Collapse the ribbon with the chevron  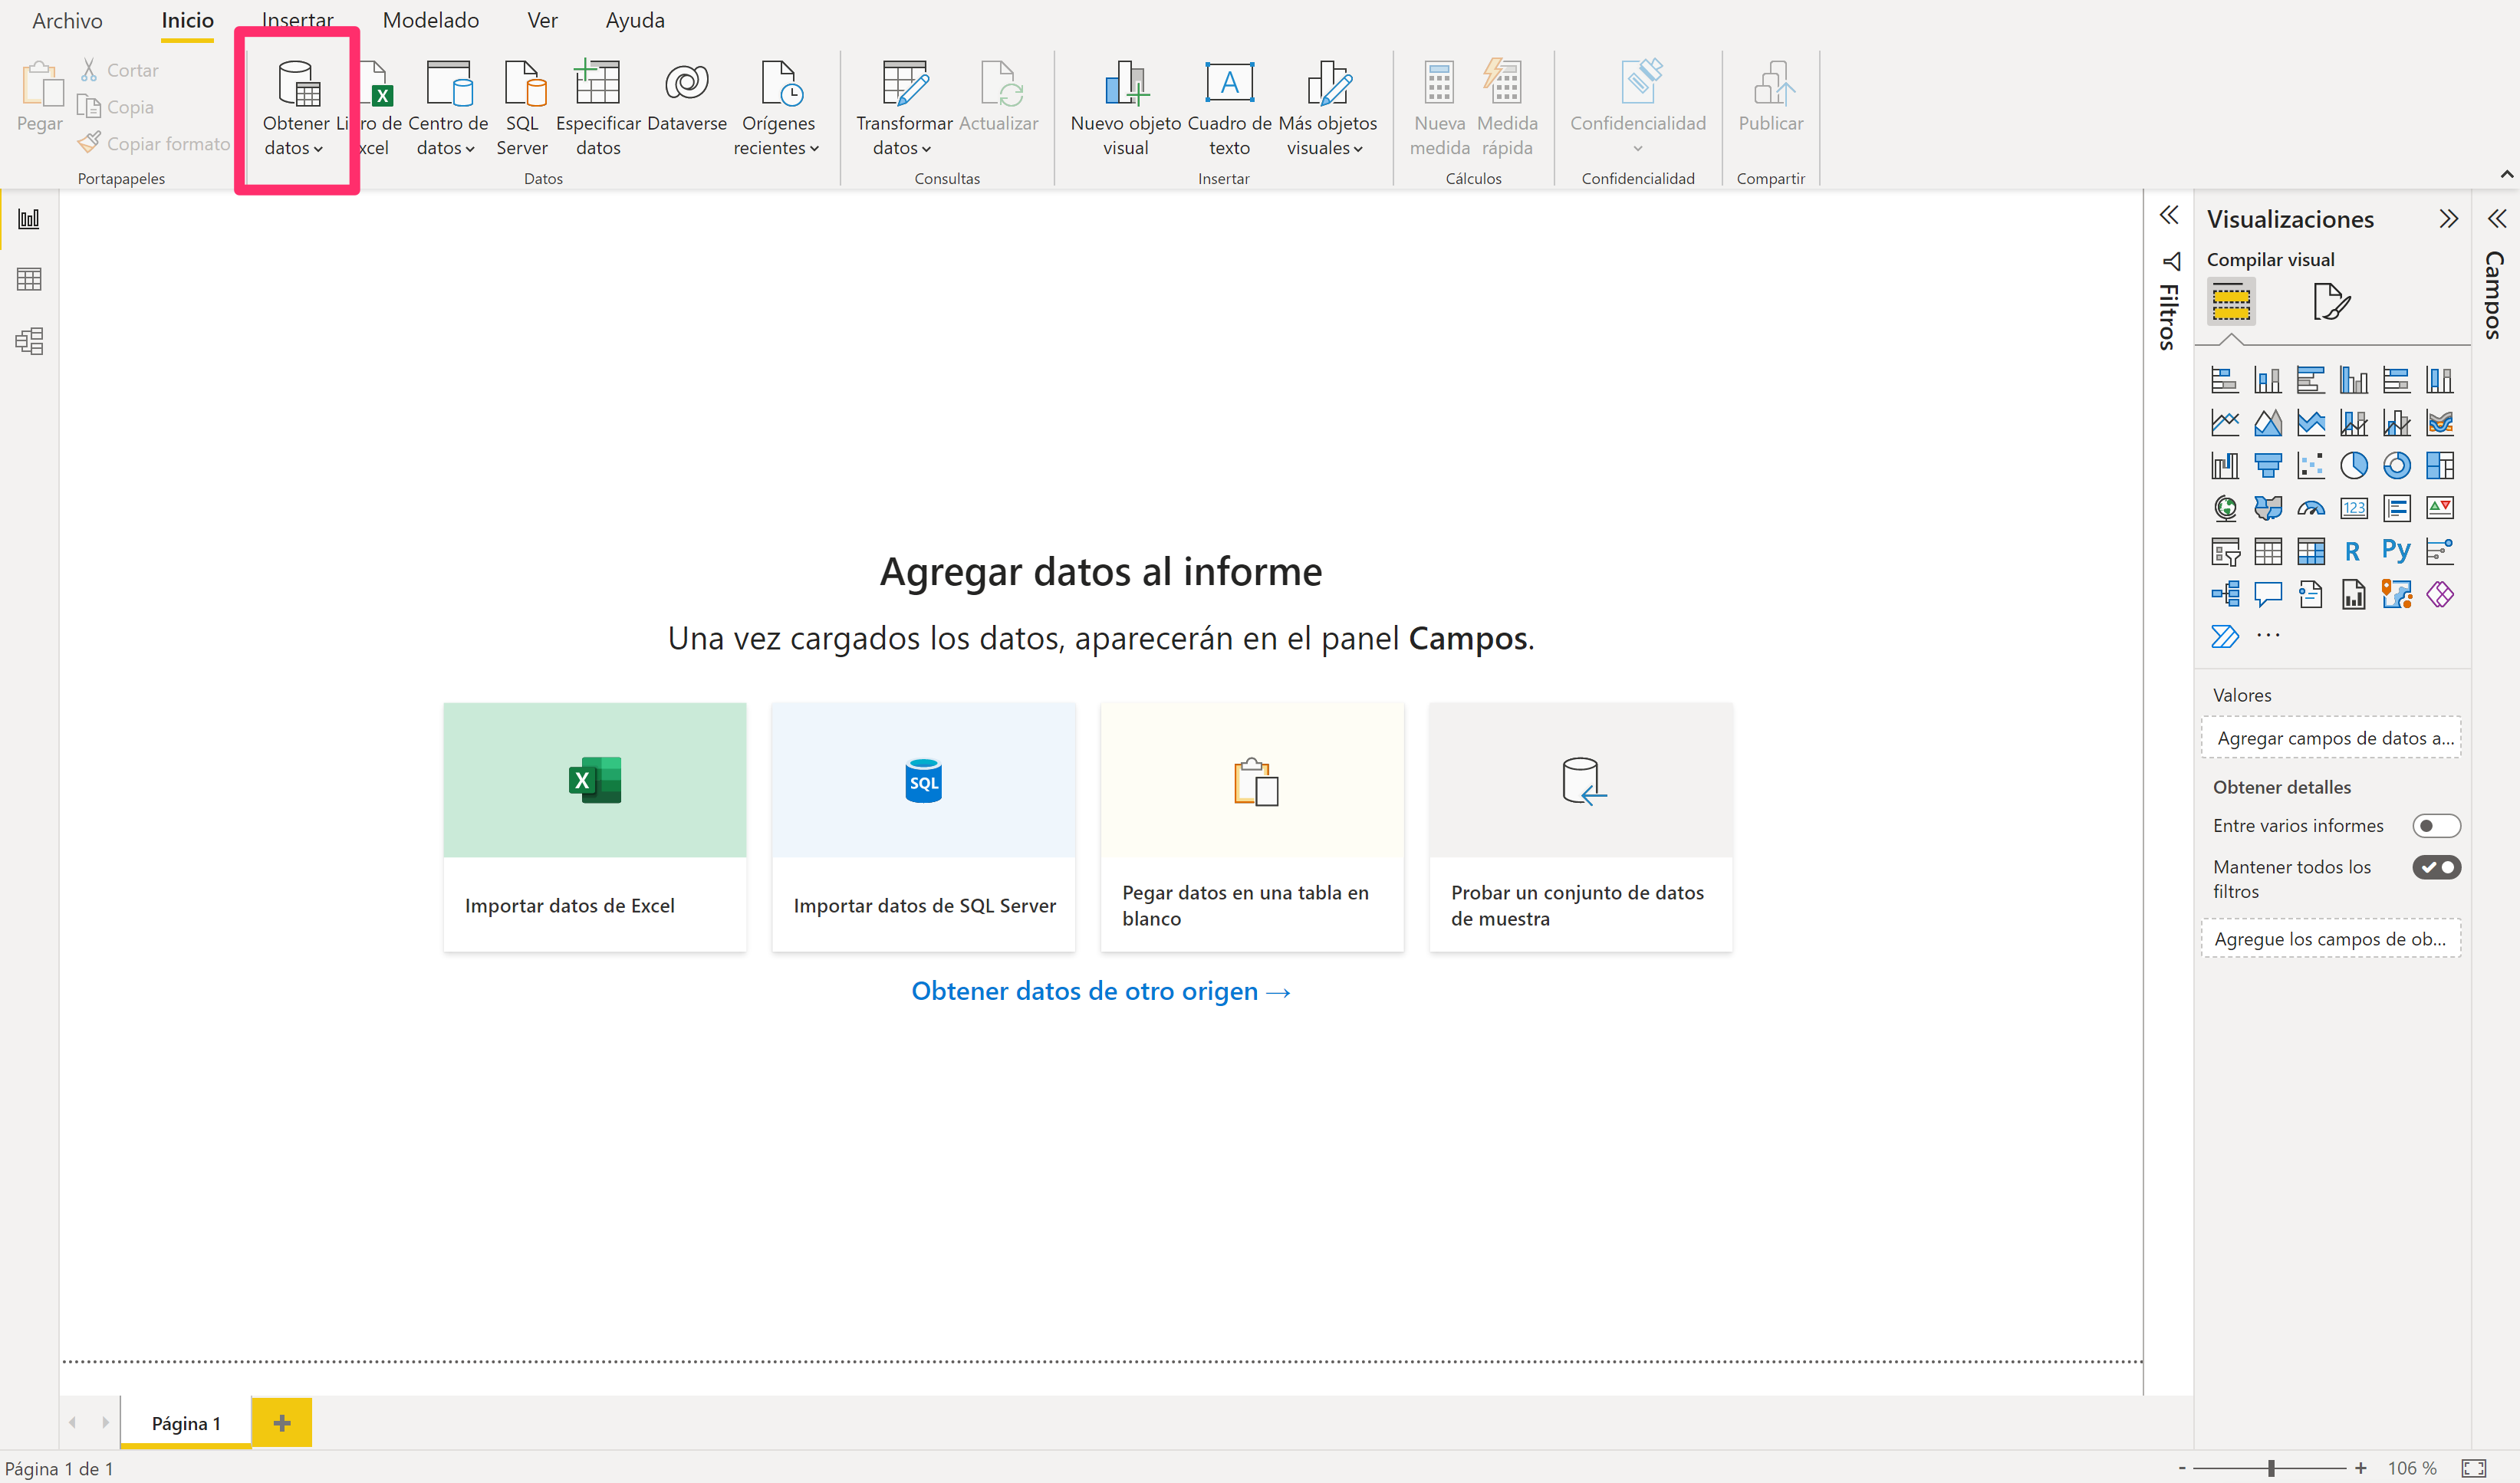click(2506, 175)
